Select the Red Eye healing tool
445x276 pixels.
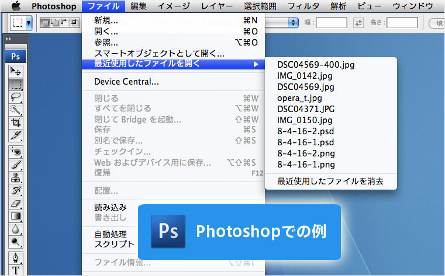[16, 152]
